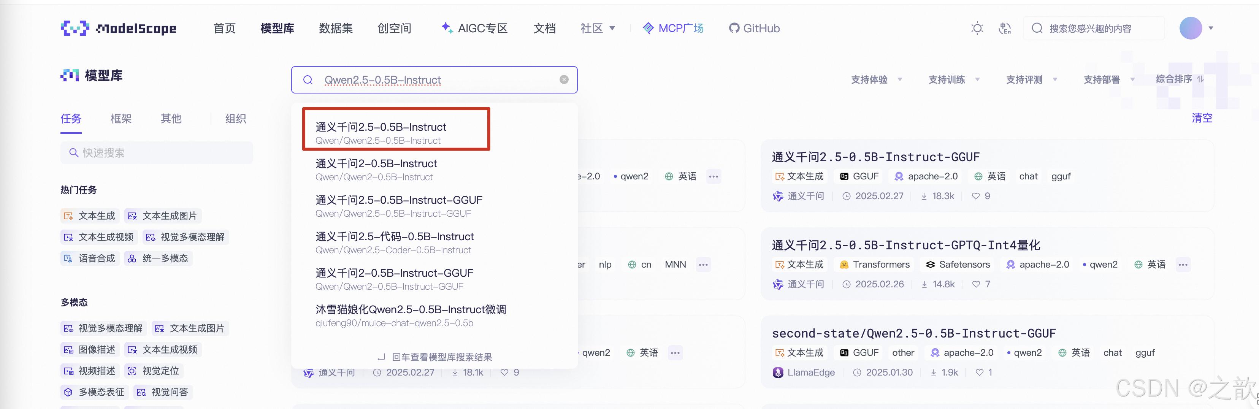
Task: Choose the 视觉定位 task tag
Action: pyautogui.click(x=154, y=371)
